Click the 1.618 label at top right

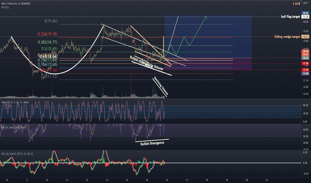tap(296, 4)
